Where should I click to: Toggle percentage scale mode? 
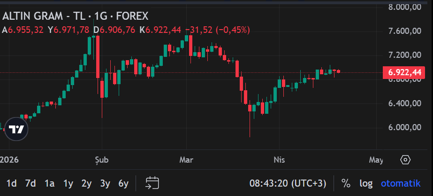click(346, 183)
